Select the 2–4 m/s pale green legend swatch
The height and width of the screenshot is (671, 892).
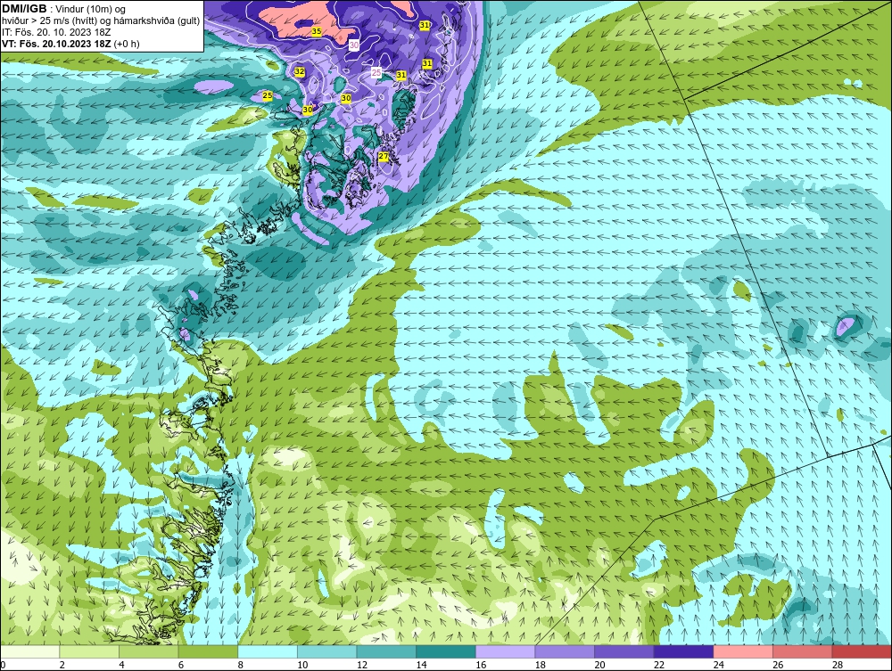pos(88,651)
